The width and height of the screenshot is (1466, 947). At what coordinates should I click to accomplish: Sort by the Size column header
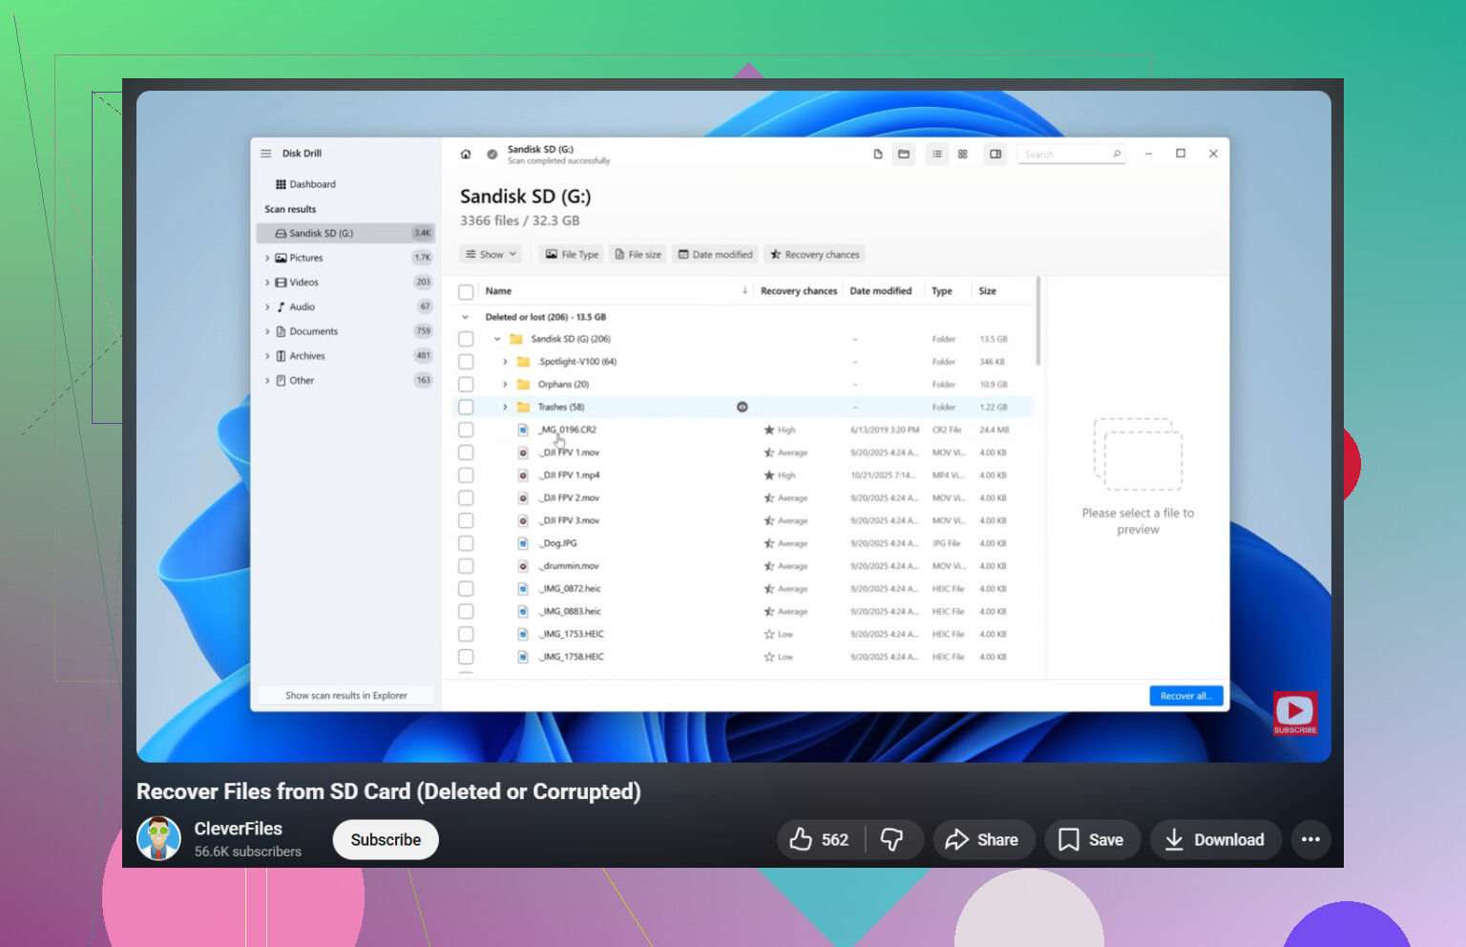tap(988, 291)
